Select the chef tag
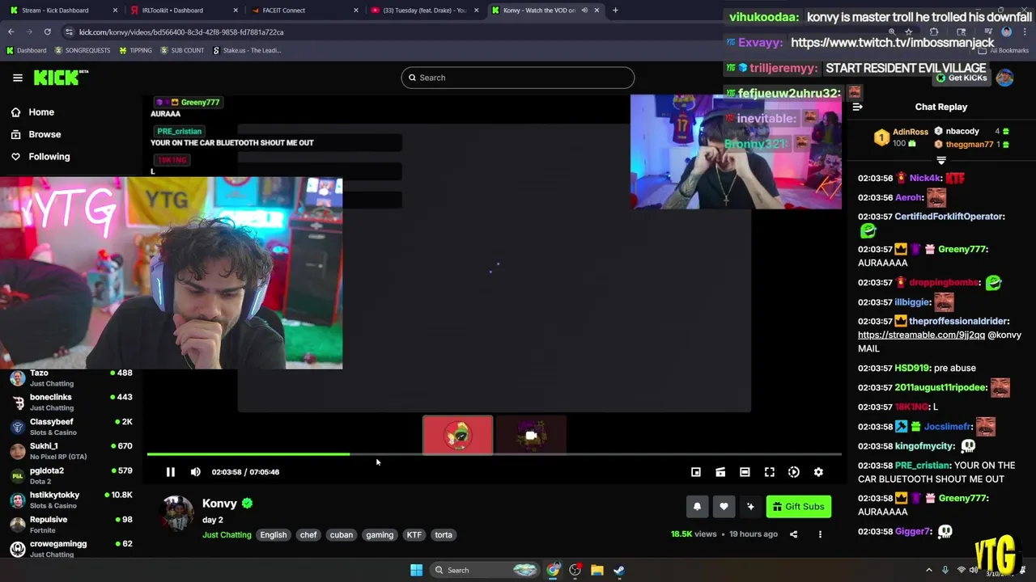 pos(308,535)
